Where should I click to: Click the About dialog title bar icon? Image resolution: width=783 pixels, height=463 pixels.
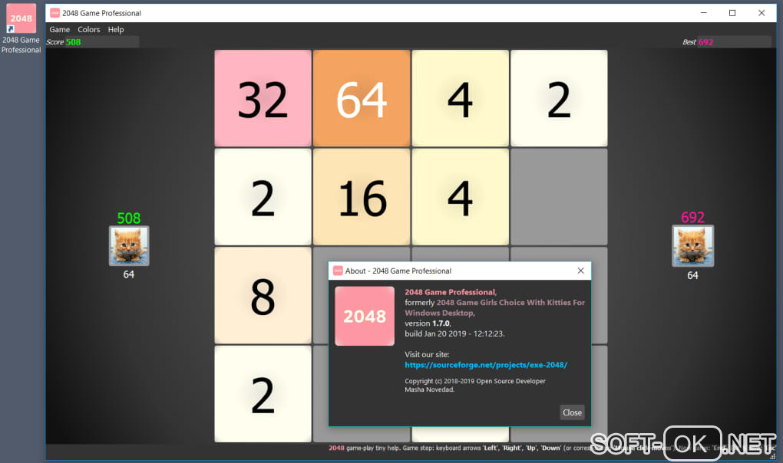pyautogui.click(x=338, y=271)
